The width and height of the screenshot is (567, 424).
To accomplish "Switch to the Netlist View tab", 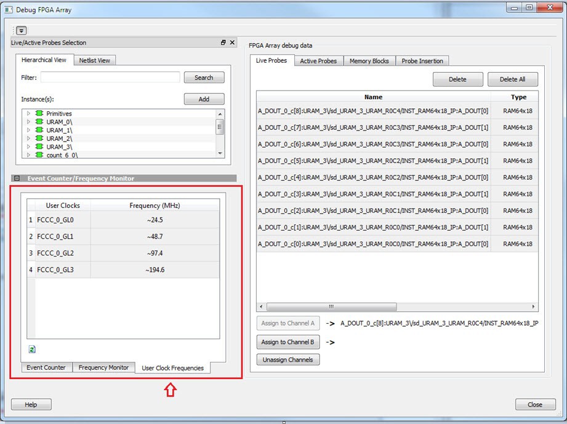I will 94,60.
